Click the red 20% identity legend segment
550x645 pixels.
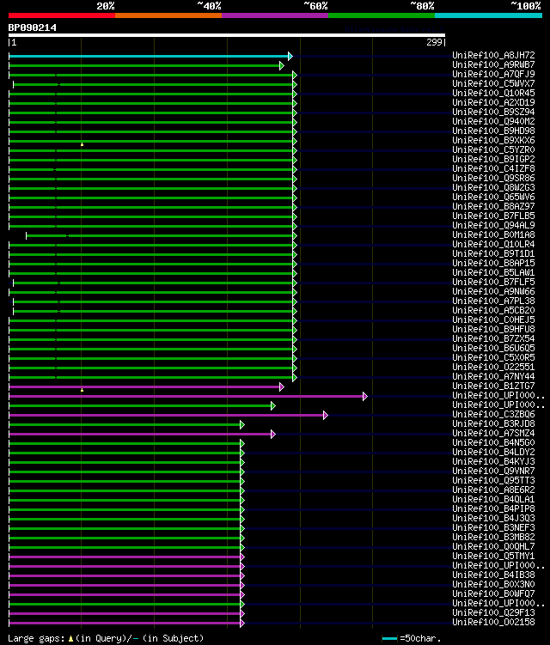point(62,15)
